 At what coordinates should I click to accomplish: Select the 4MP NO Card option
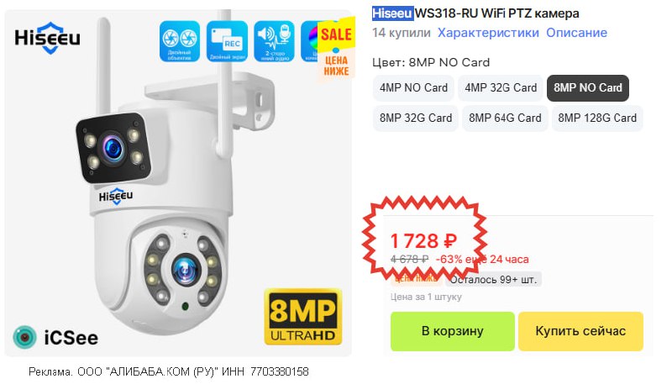(x=413, y=88)
